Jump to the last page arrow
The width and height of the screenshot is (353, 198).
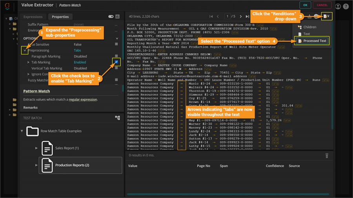coord(247,16)
